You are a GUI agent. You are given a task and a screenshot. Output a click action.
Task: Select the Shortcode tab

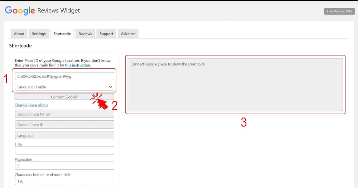(62, 34)
